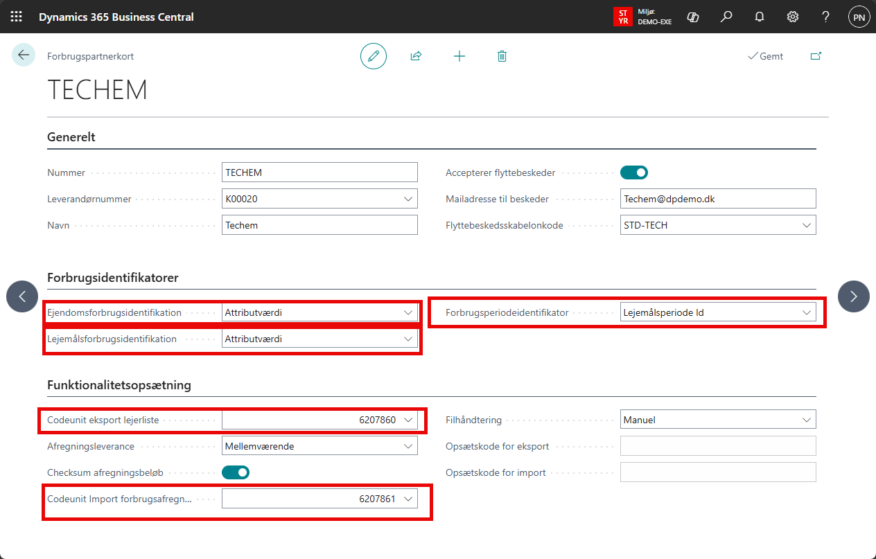This screenshot has width=876, height=559.
Task: Toggle Checksum afregningsbeløb switch
Action: (236, 472)
